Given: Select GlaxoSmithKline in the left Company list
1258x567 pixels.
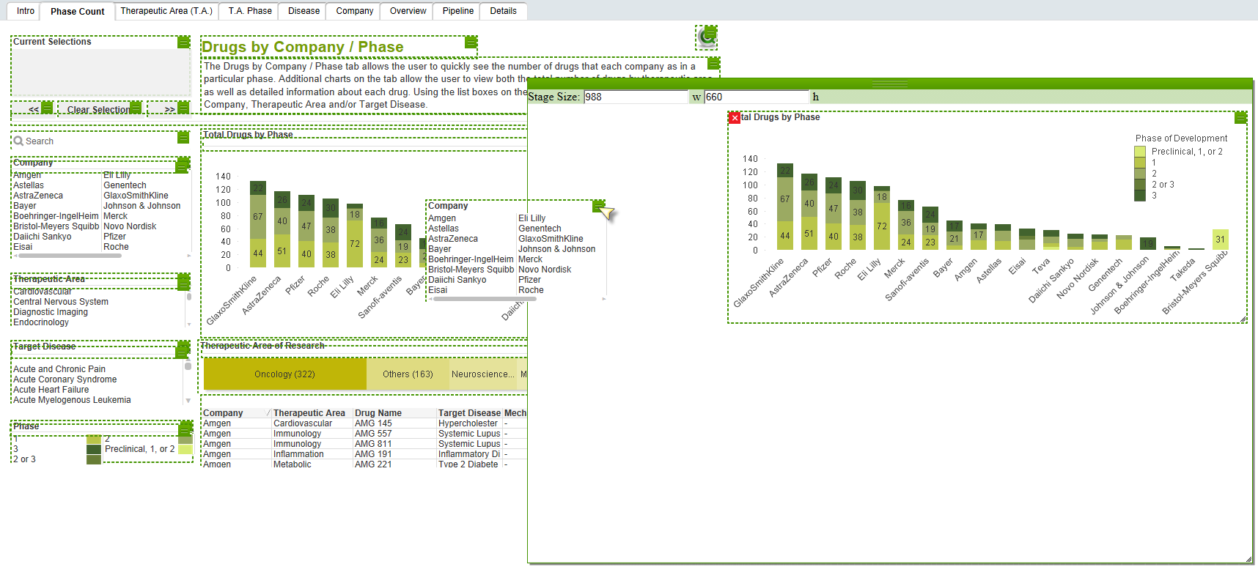Looking at the screenshot, I should click(x=136, y=196).
